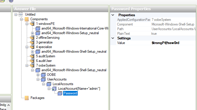Image resolution: width=197 pixels, height=110 pixels.
Task: Select the 7 oobeSystem label
Action: point(46,65)
